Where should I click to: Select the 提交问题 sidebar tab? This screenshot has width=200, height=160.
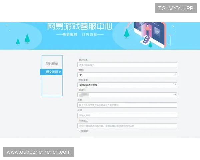(51, 72)
